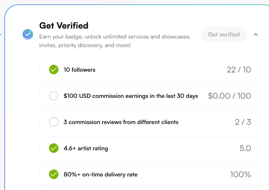Open the 10 followers requirement row

(149, 70)
